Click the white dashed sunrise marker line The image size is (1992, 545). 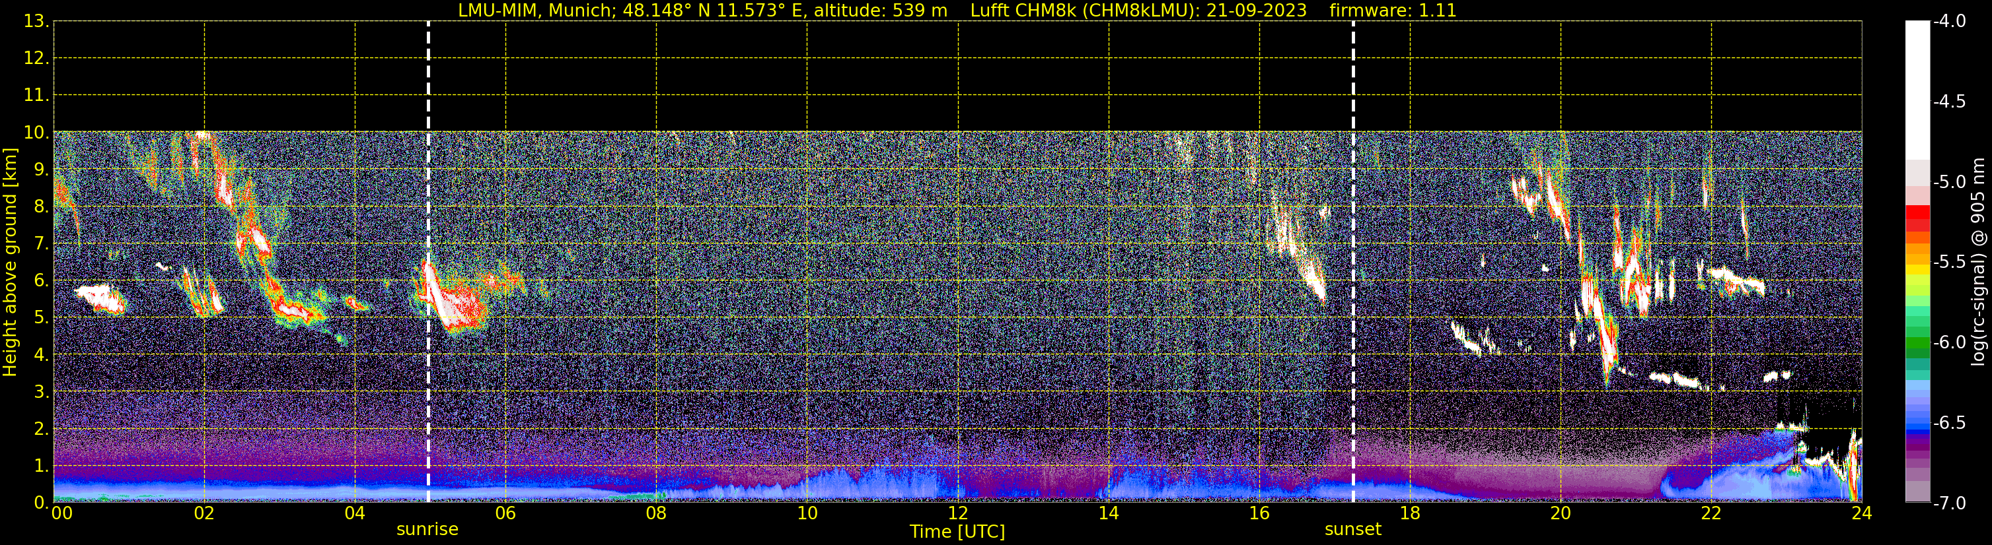click(428, 263)
